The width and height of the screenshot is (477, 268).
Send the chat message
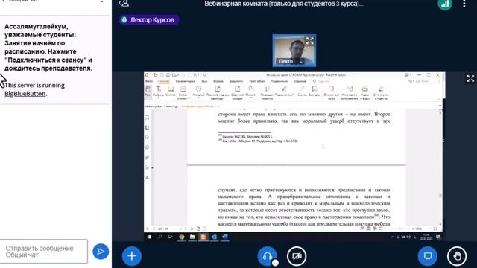(x=101, y=252)
